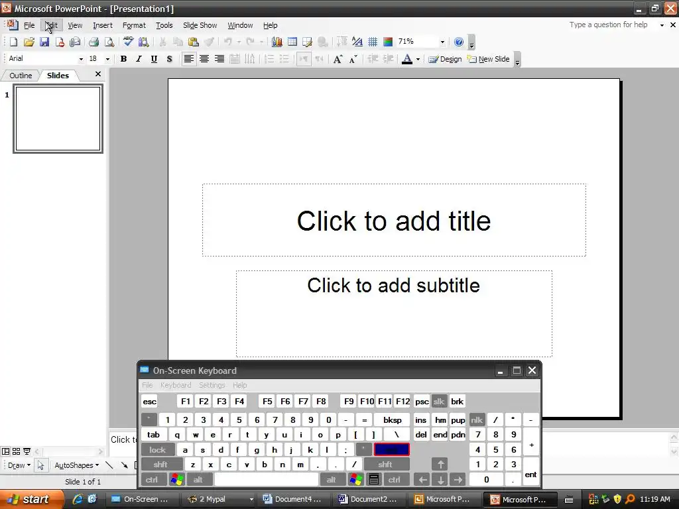Select the Arrow drawing tool
This screenshot has width=679, height=509.
tap(124, 465)
